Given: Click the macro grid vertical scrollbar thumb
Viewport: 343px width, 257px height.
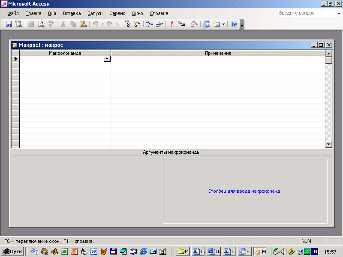Looking at the screenshot, I should point(328,60).
